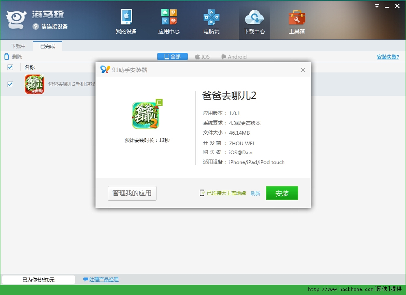Click the 吐槽 speech bubble icon
This screenshot has width=406, height=295.
point(86,280)
